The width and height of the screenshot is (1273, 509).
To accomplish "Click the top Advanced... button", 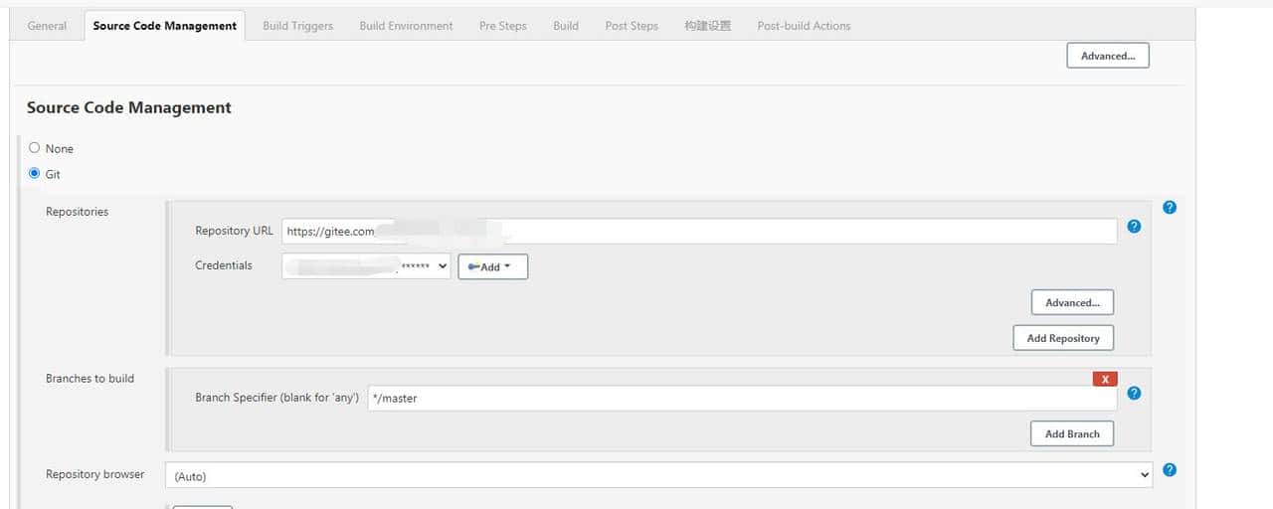I will coord(1108,56).
